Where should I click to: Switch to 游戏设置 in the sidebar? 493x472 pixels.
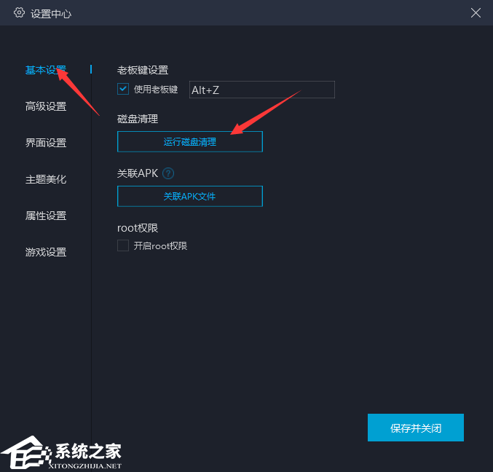tap(46, 252)
